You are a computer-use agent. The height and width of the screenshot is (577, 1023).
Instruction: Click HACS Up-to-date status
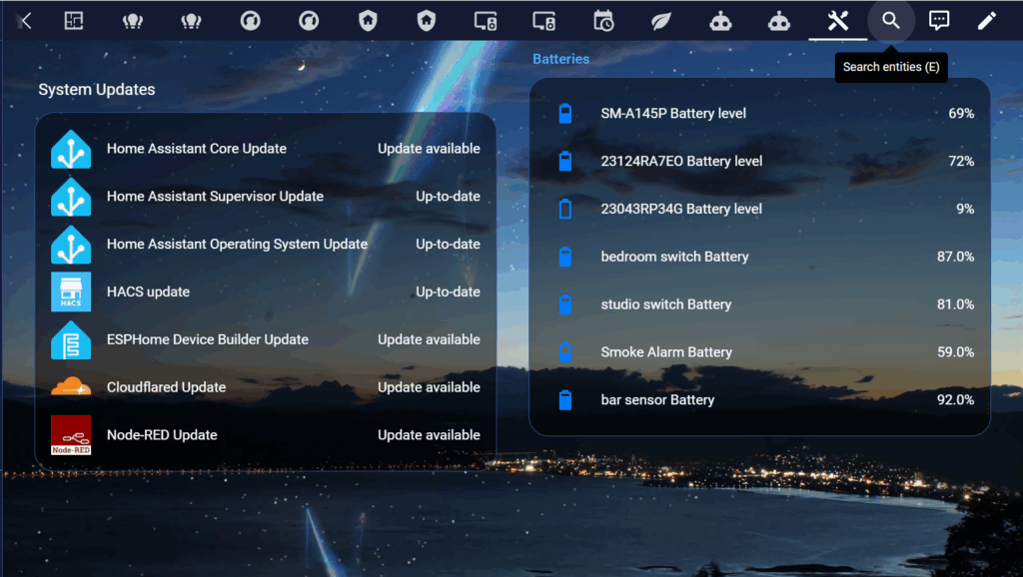(x=448, y=291)
